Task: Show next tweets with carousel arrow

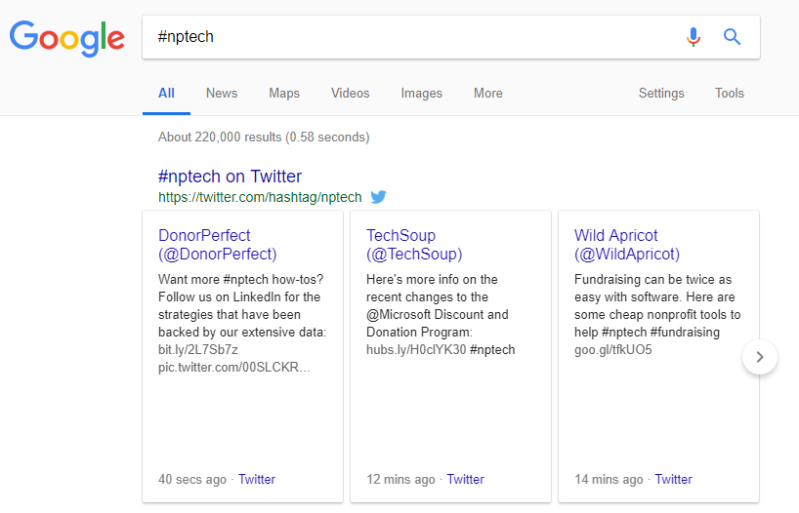Action: point(760,357)
